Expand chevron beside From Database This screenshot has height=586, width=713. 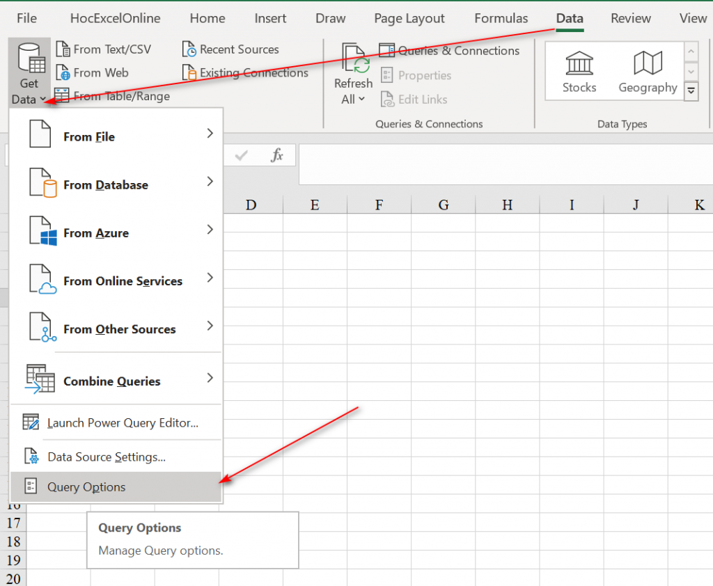210,182
